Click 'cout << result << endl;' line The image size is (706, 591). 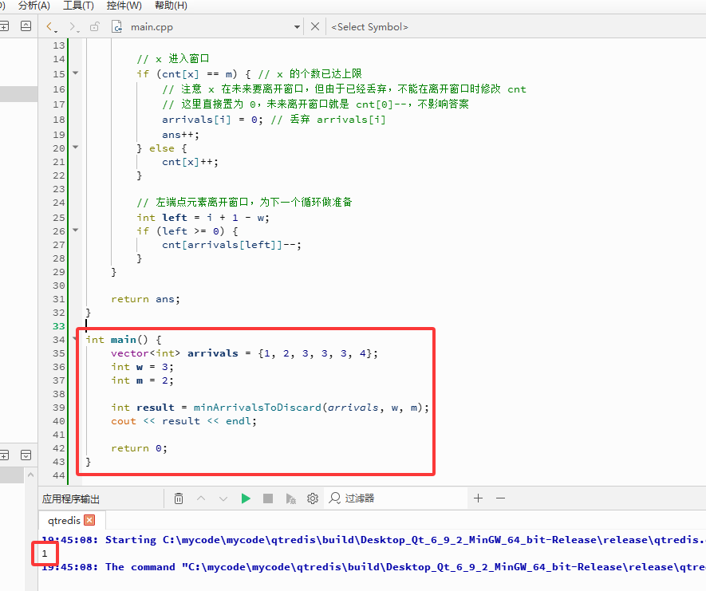click(x=183, y=421)
